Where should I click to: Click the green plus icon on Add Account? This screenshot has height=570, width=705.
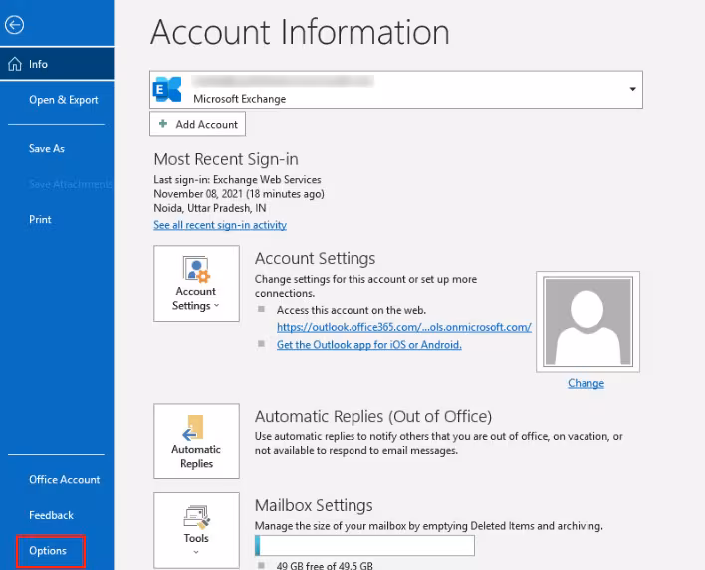click(x=163, y=124)
